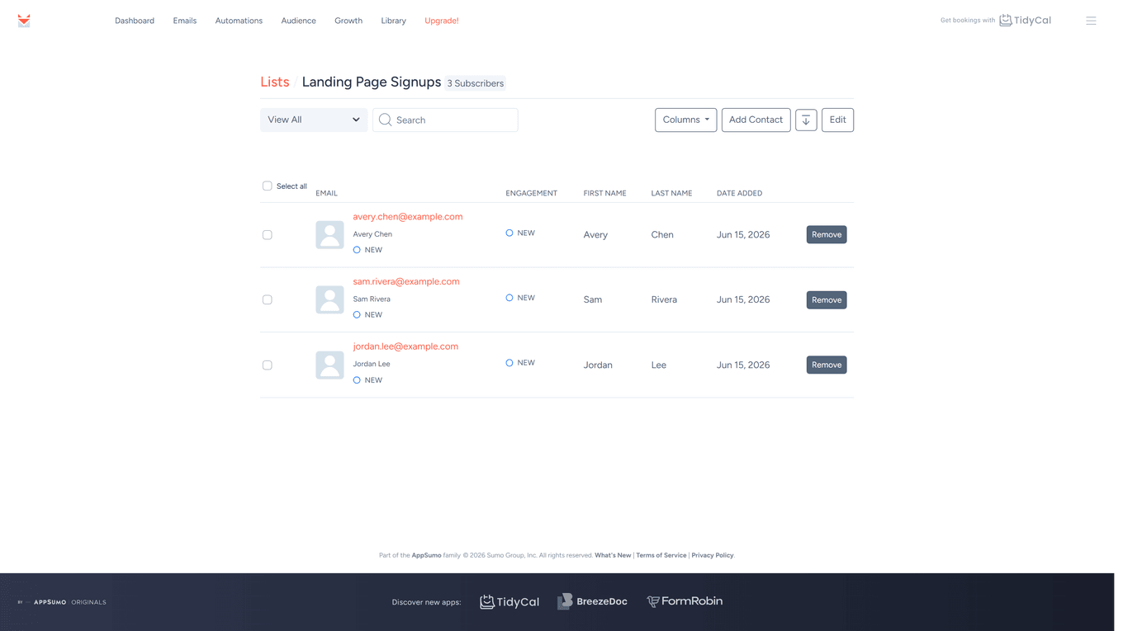The image size is (1123, 631).
Task: Click Avery Chen's avatar image
Action: pyautogui.click(x=329, y=235)
